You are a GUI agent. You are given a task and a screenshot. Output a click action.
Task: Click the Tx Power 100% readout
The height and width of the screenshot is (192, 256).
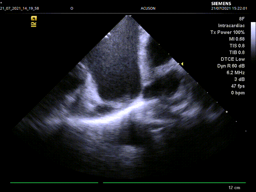pyautogui.click(x=227, y=32)
